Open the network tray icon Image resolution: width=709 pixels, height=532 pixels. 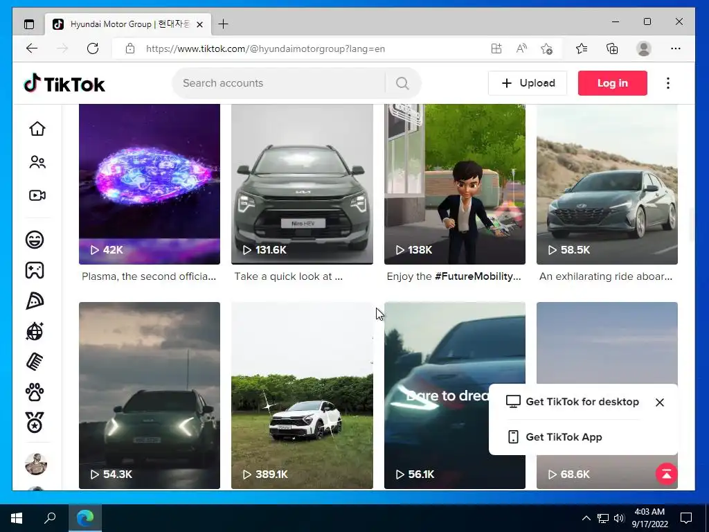click(x=603, y=518)
